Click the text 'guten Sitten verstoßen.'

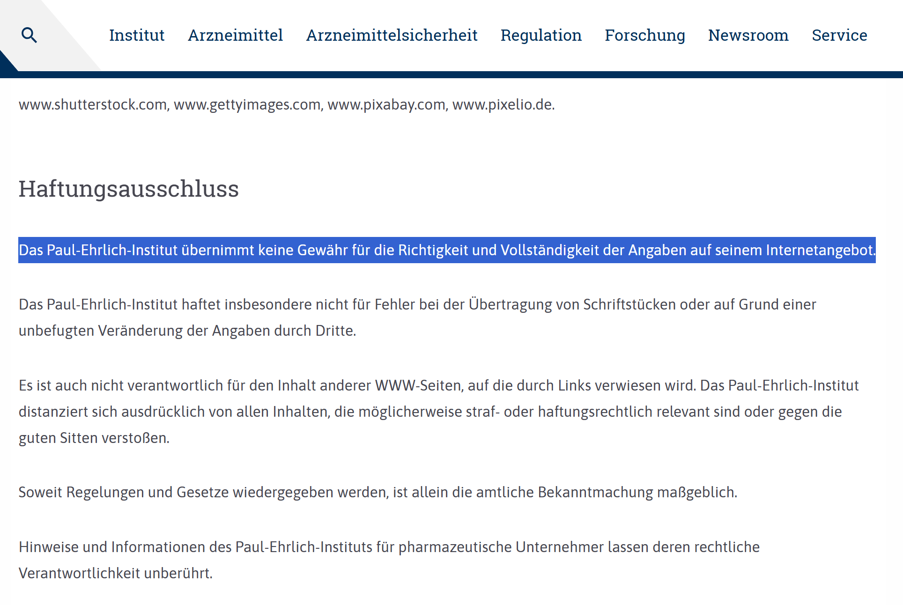pyautogui.click(x=94, y=438)
